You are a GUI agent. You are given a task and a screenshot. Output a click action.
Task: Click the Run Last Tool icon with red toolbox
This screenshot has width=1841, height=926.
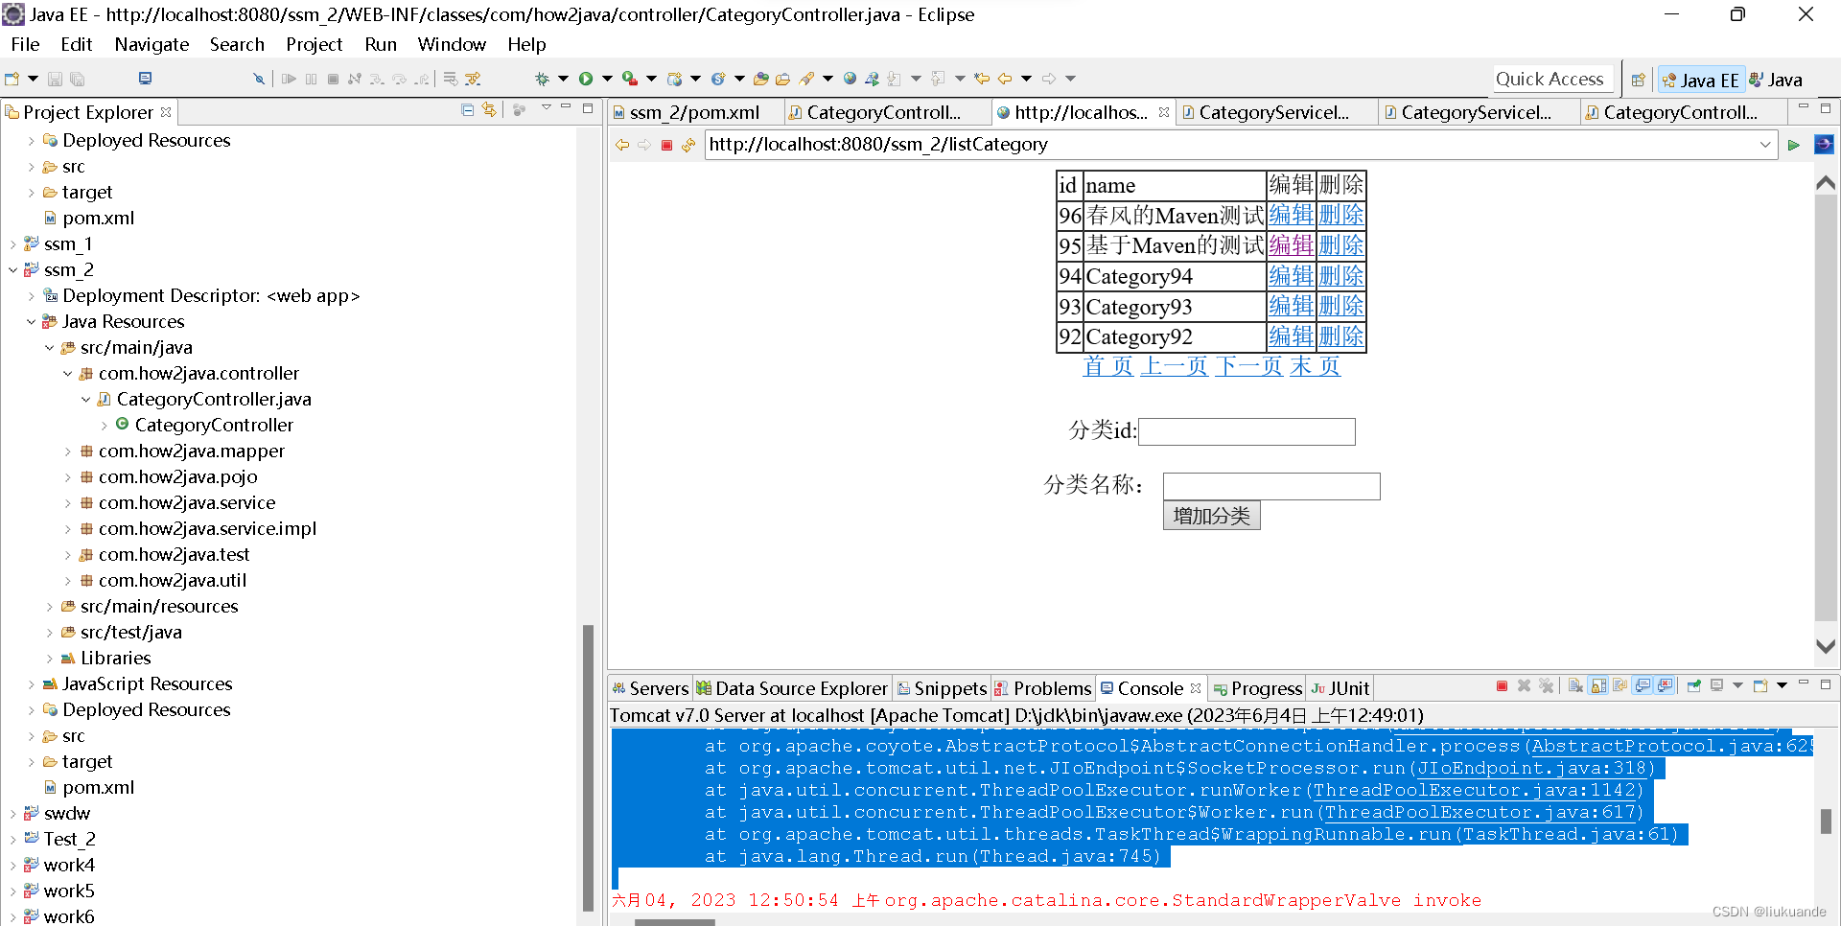tap(630, 79)
